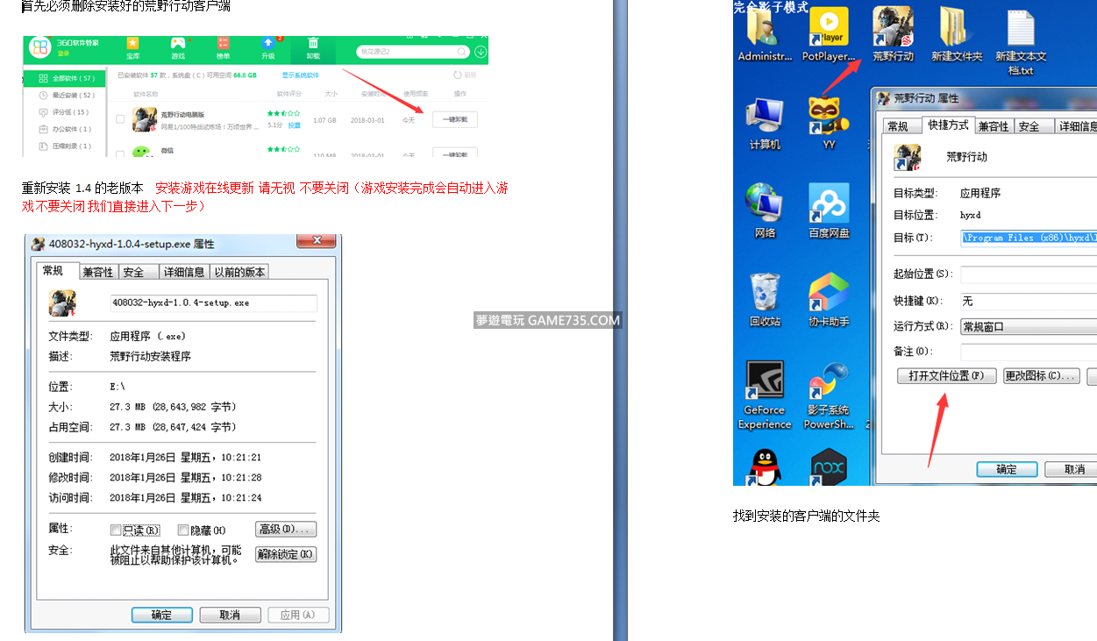Open the nox desktop shortcut
This screenshot has width=1097, height=641.
pos(828,467)
